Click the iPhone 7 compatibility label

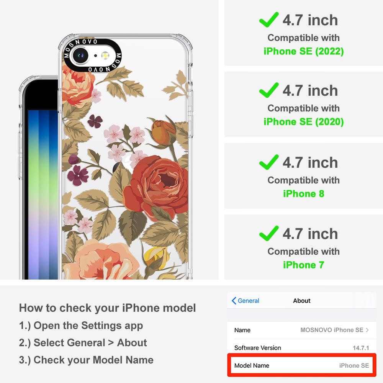(x=304, y=265)
